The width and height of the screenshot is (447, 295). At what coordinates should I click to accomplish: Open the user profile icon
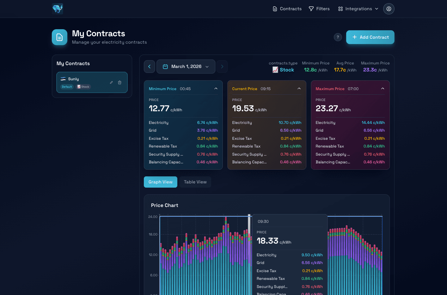(x=388, y=9)
